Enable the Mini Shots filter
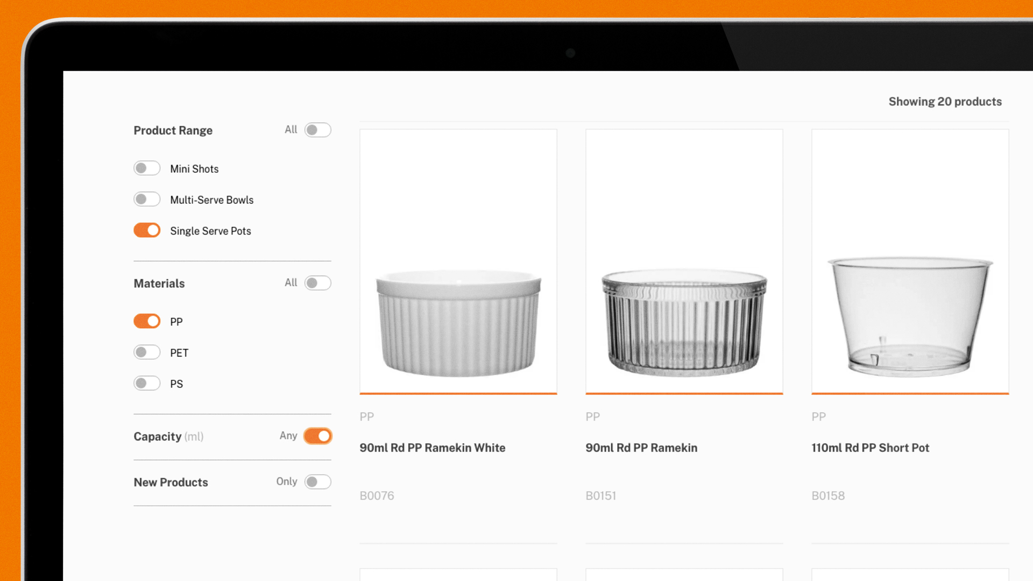1033x581 pixels. (x=147, y=168)
